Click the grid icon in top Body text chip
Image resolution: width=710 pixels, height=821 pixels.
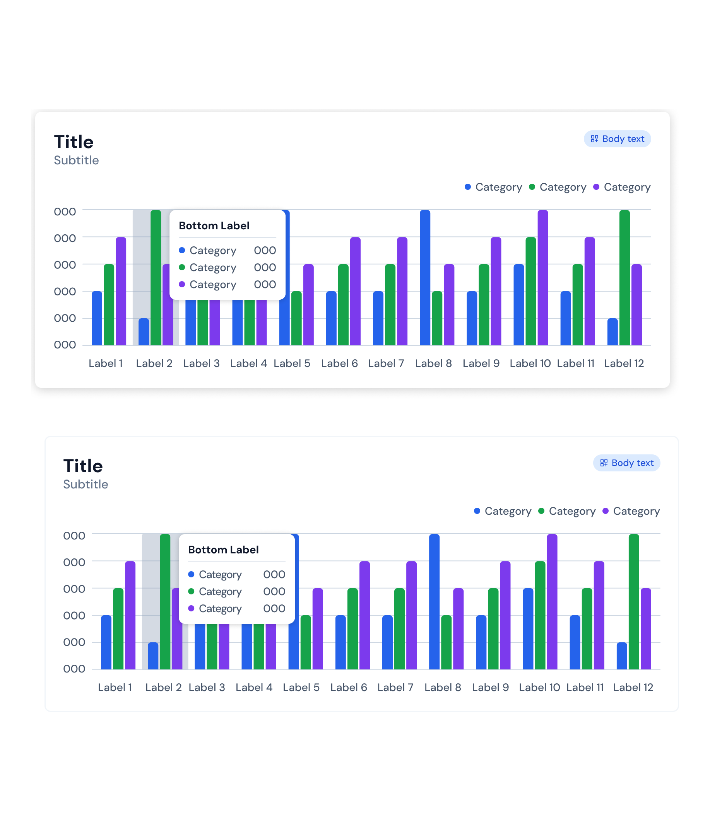tap(594, 139)
